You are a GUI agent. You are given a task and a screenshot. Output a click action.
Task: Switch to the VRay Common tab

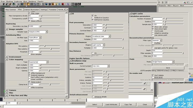click(10, 10)
